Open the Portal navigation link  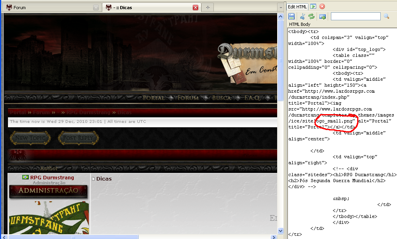(153, 98)
